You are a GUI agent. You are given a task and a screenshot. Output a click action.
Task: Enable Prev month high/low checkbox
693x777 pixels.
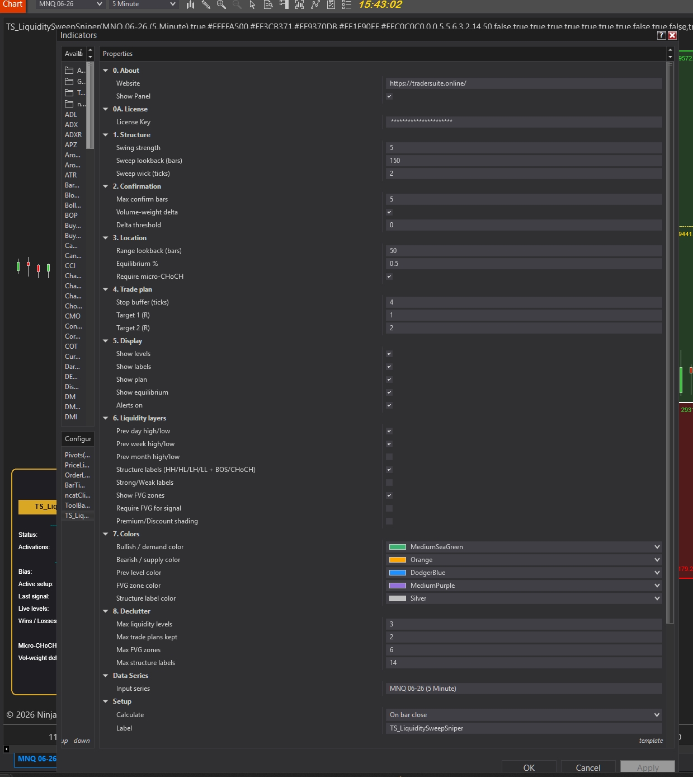[389, 457]
